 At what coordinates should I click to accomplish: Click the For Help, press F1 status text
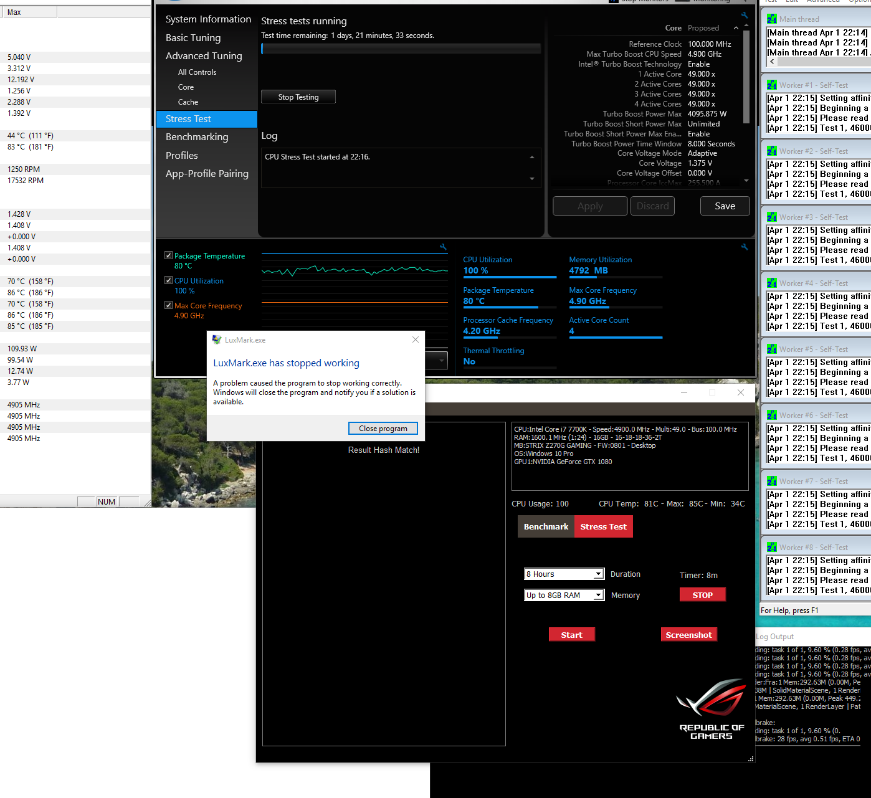coord(789,610)
